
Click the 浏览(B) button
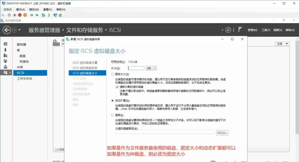point(222,132)
